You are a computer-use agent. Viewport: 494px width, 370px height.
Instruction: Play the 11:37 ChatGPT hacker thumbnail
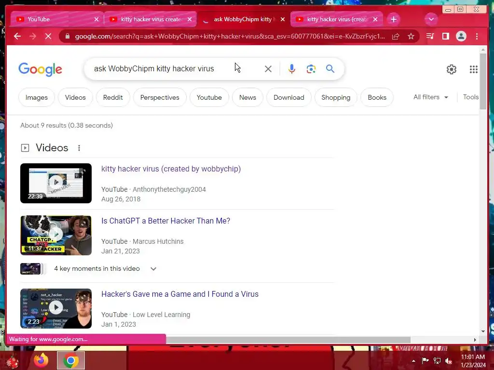pyautogui.click(x=56, y=235)
